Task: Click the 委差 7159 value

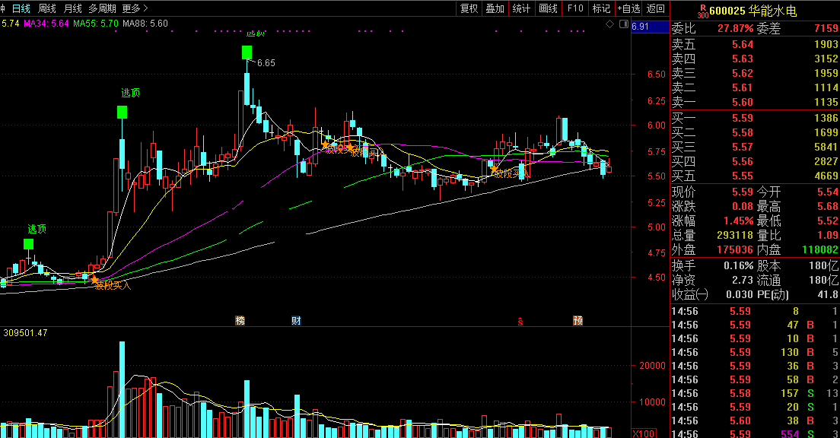Action: click(826, 28)
